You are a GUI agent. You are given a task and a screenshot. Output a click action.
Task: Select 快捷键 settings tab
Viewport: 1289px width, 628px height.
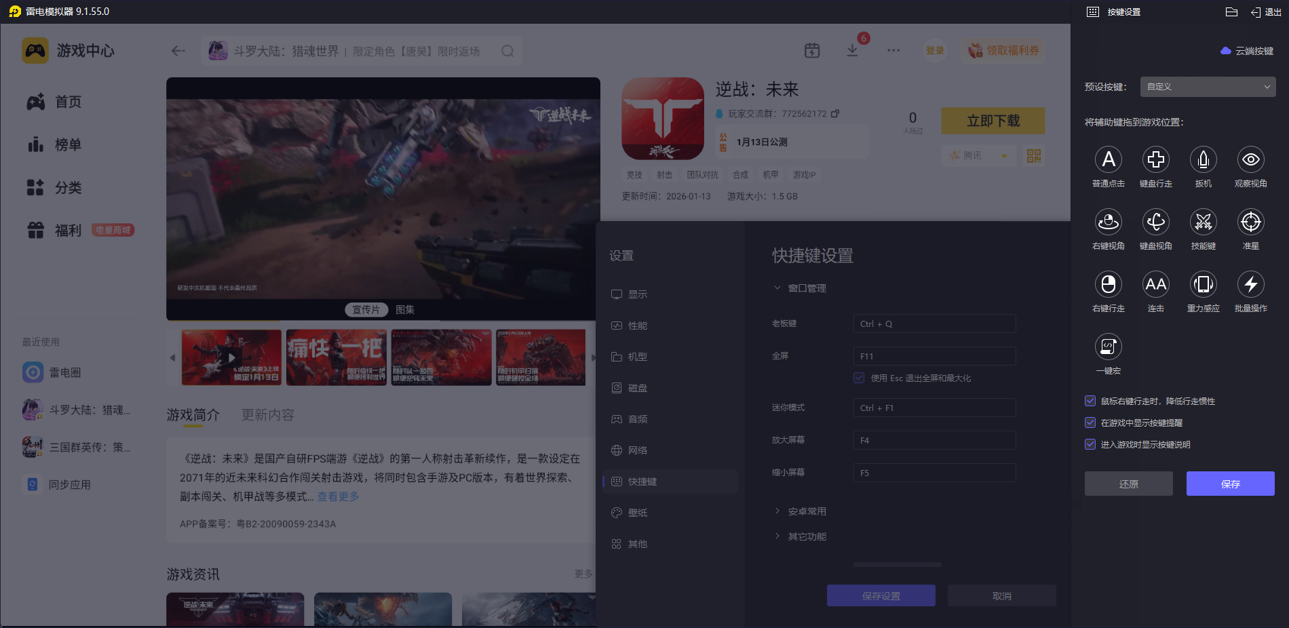pos(670,482)
